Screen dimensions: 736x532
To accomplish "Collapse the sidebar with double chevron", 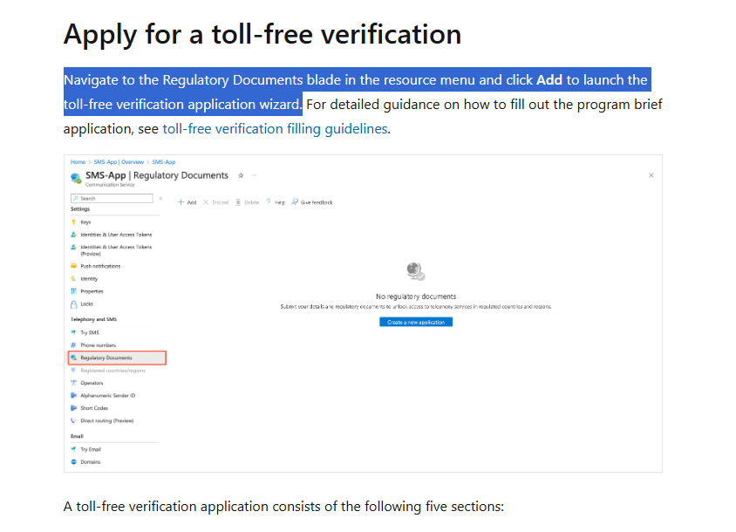I will (x=160, y=199).
